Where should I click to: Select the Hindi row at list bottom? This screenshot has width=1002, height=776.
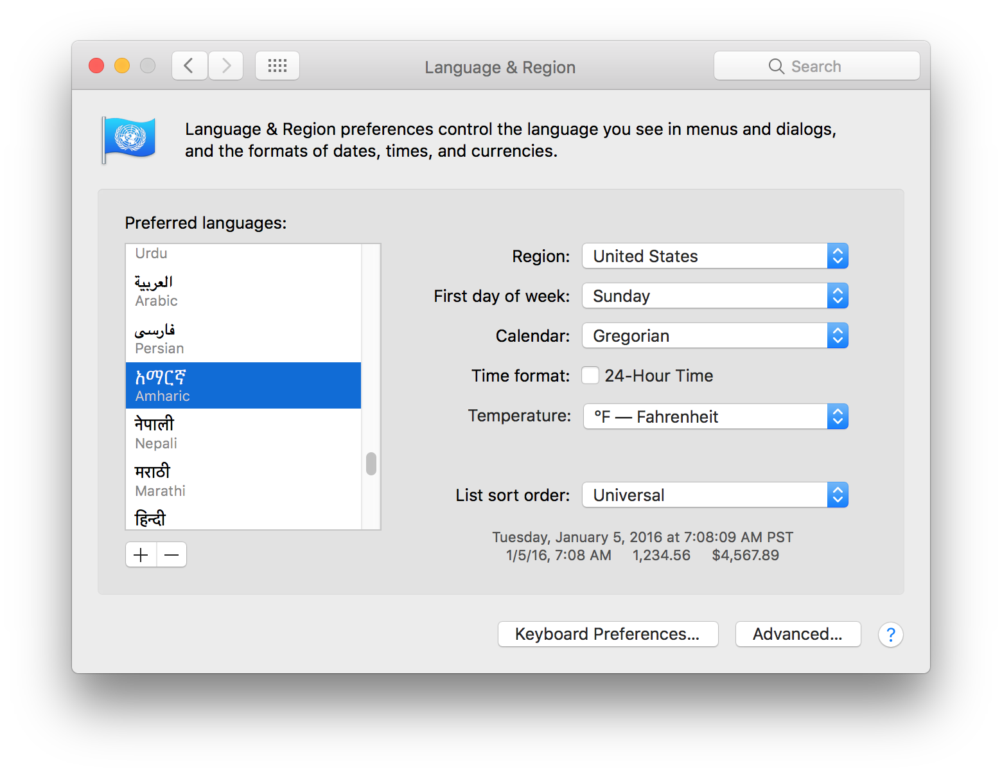(x=243, y=517)
